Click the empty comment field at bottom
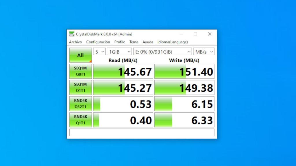 (x=142, y=132)
